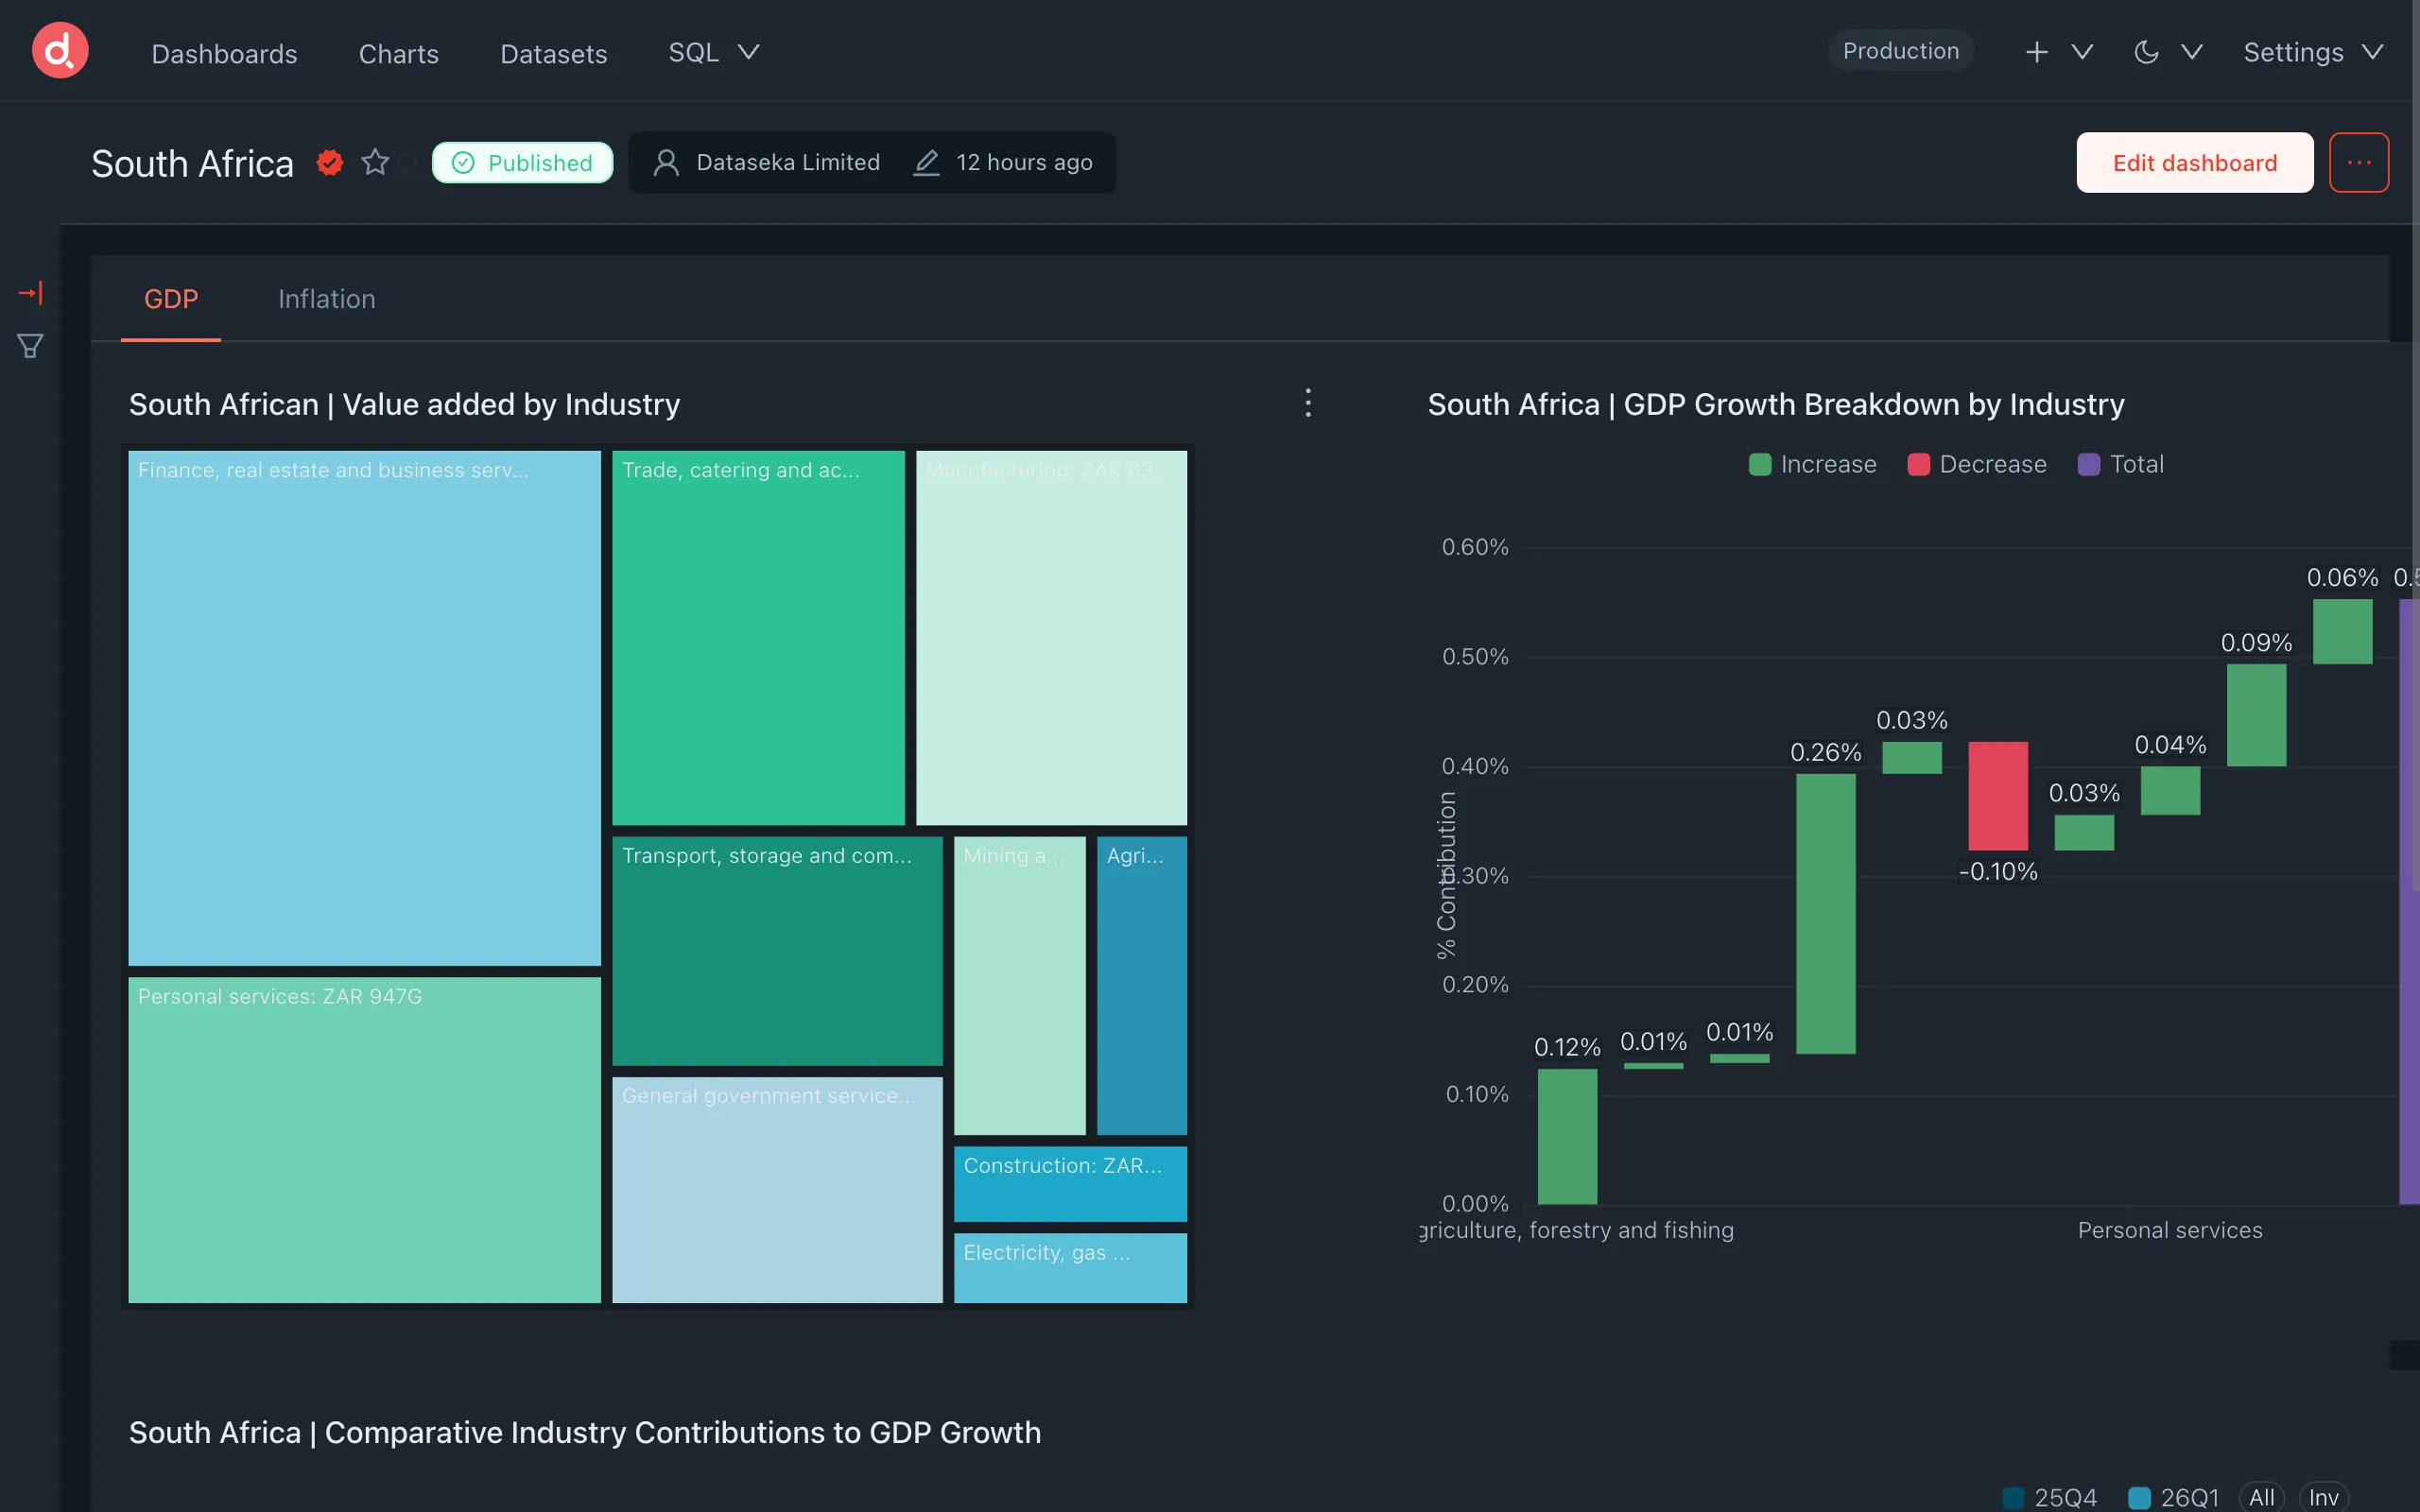Click the GDP Growth Breakdown by Industry title

1775,404
